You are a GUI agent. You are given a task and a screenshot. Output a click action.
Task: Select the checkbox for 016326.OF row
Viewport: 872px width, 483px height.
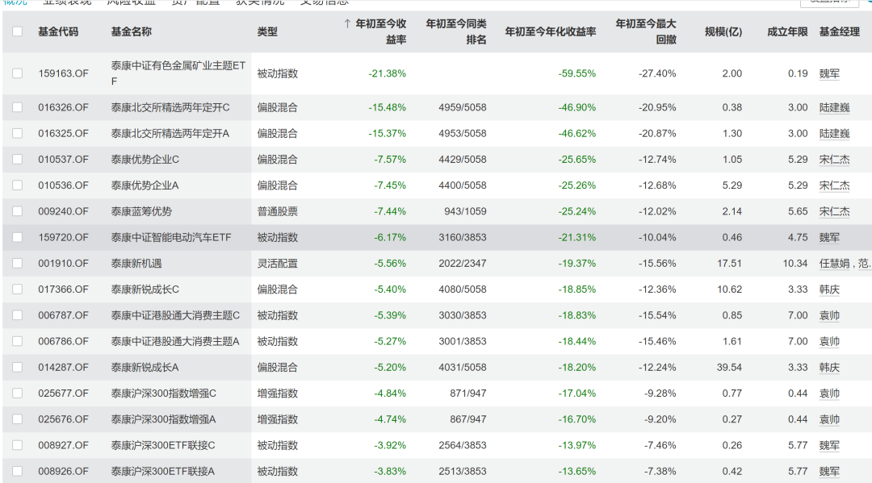tap(17, 107)
